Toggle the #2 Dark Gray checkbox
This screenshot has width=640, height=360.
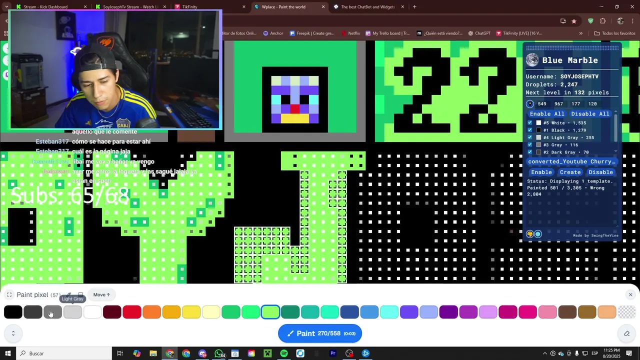(530, 152)
